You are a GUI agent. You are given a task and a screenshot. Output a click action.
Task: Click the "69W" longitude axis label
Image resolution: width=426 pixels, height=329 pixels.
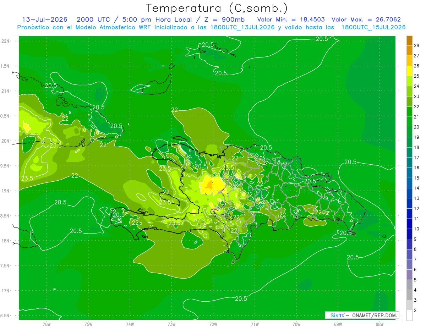pos(338,324)
